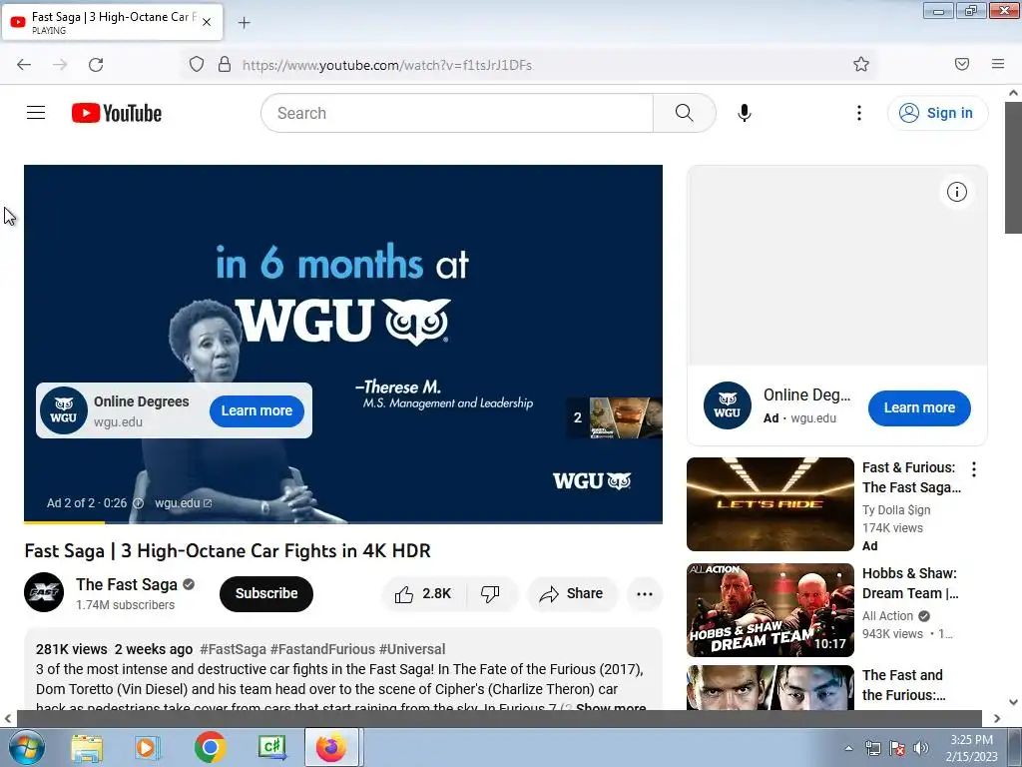Launch Chrome from taskbar

(210, 747)
